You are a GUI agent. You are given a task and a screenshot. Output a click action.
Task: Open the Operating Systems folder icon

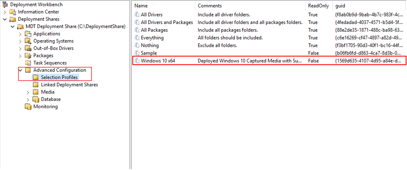pos(28,41)
